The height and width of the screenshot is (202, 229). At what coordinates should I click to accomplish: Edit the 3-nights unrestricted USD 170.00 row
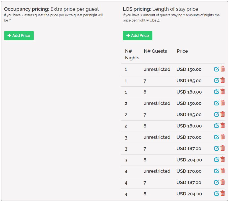pos(217,137)
